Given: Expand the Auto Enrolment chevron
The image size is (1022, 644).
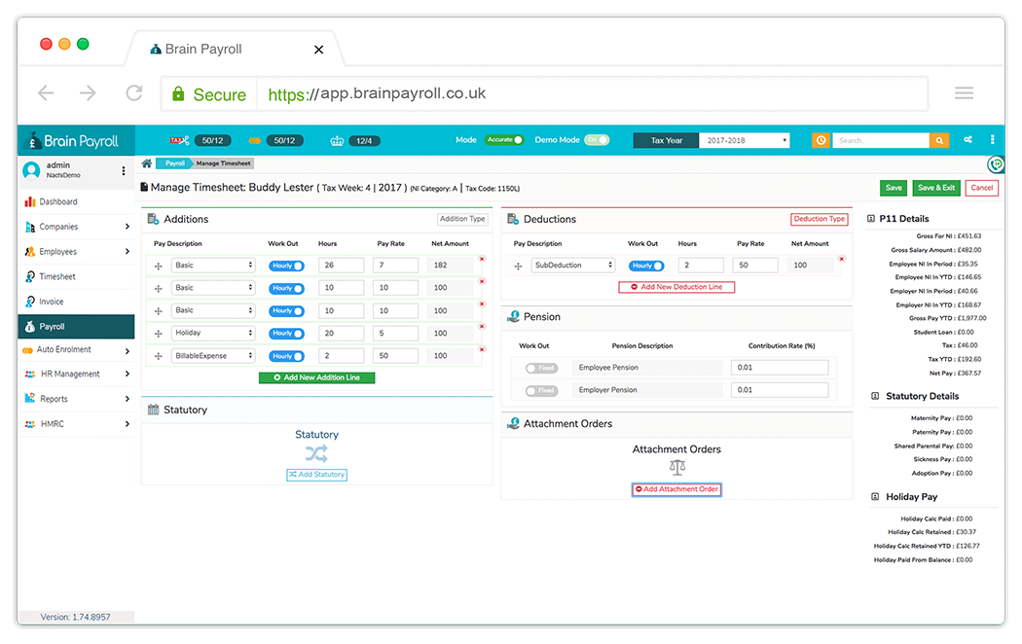Looking at the screenshot, I should [x=128, y=351].
